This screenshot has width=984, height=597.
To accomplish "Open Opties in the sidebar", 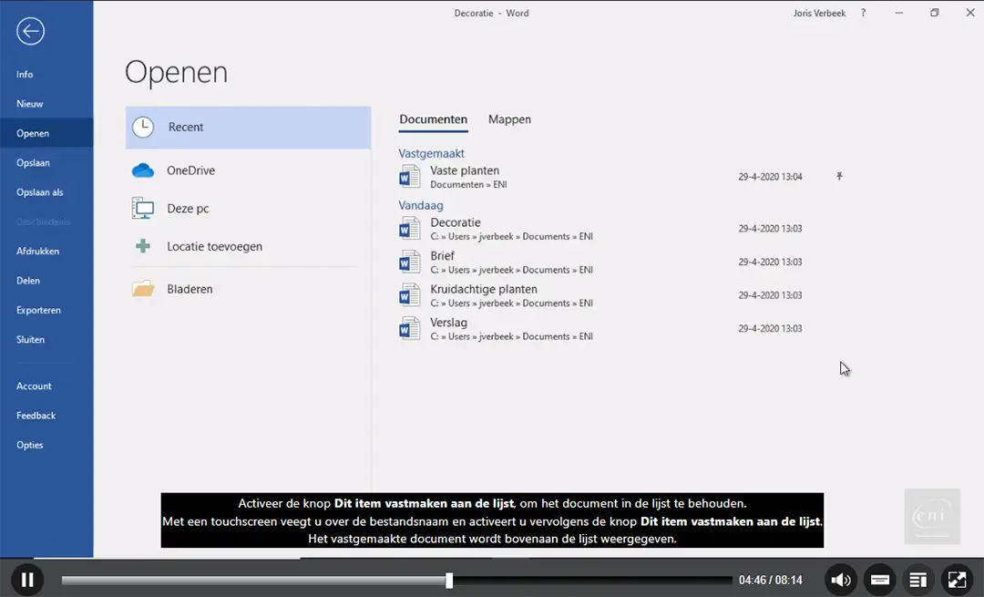I will pos(46,445).
